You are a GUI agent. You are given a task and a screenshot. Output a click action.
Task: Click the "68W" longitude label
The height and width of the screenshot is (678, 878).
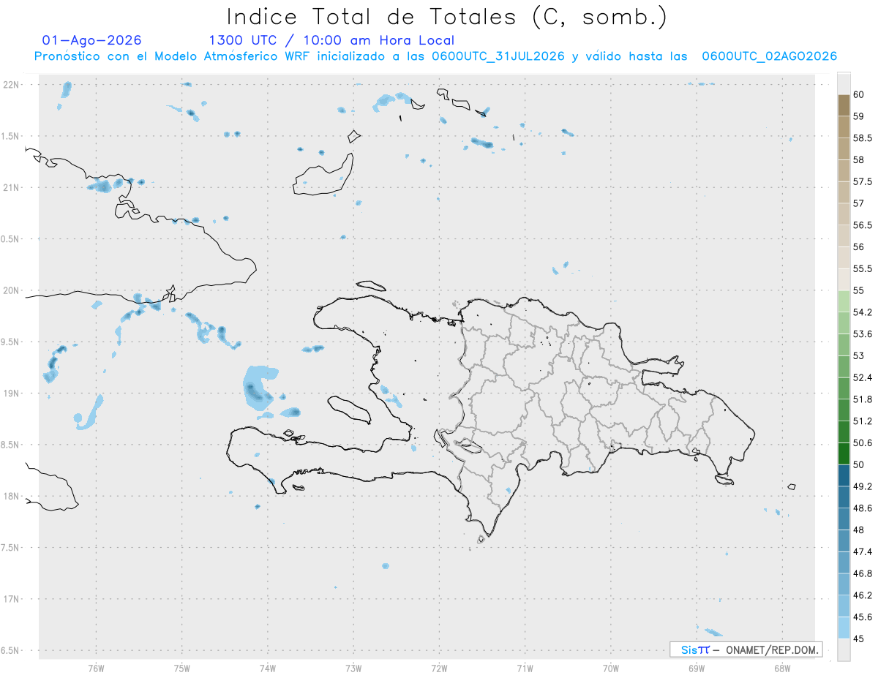[x=782, y=668]
